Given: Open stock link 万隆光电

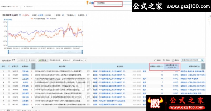Looking at the screenshot, I should (25, 71).
